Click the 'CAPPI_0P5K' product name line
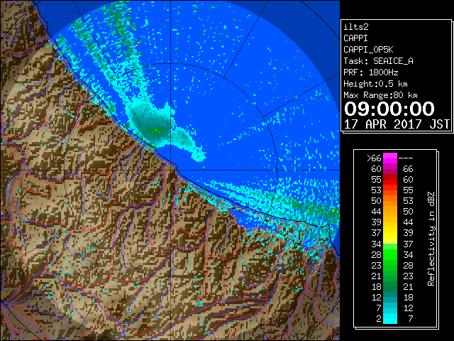This screenshot has width=454, height=341. (x=368, y=50)
